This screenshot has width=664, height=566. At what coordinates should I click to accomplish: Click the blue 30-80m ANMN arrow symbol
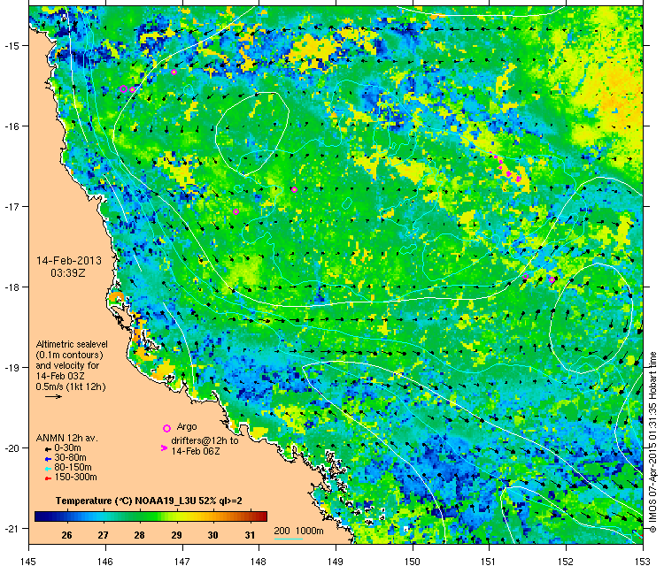(x=48, y=459)
